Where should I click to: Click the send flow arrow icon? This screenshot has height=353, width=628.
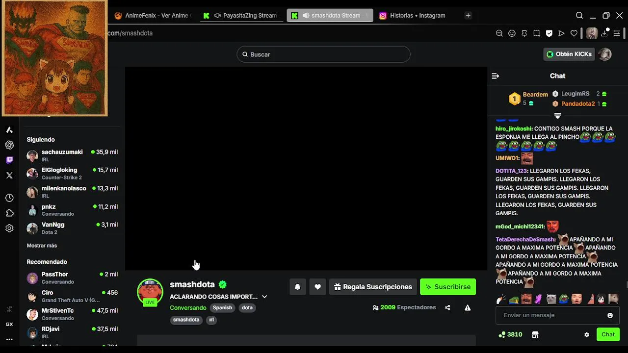561,33
